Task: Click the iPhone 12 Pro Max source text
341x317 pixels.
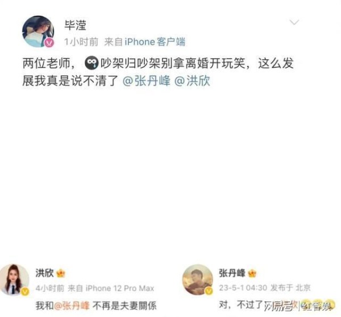Action: point(120,289)
